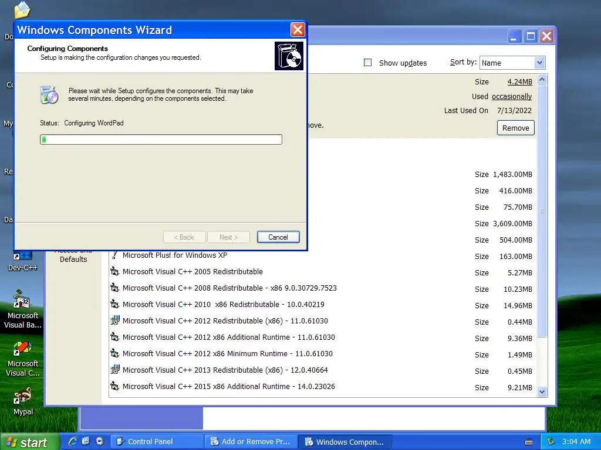Open Dev-C++ desktop shortcut
Viewport: 601px width, 450px height.
(23, 261)
